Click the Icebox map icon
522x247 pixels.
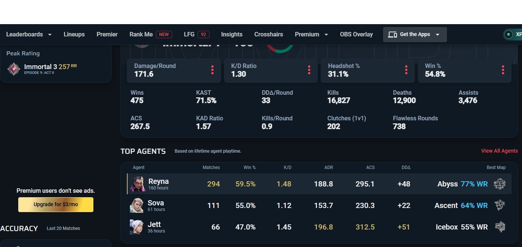(499, 227)
